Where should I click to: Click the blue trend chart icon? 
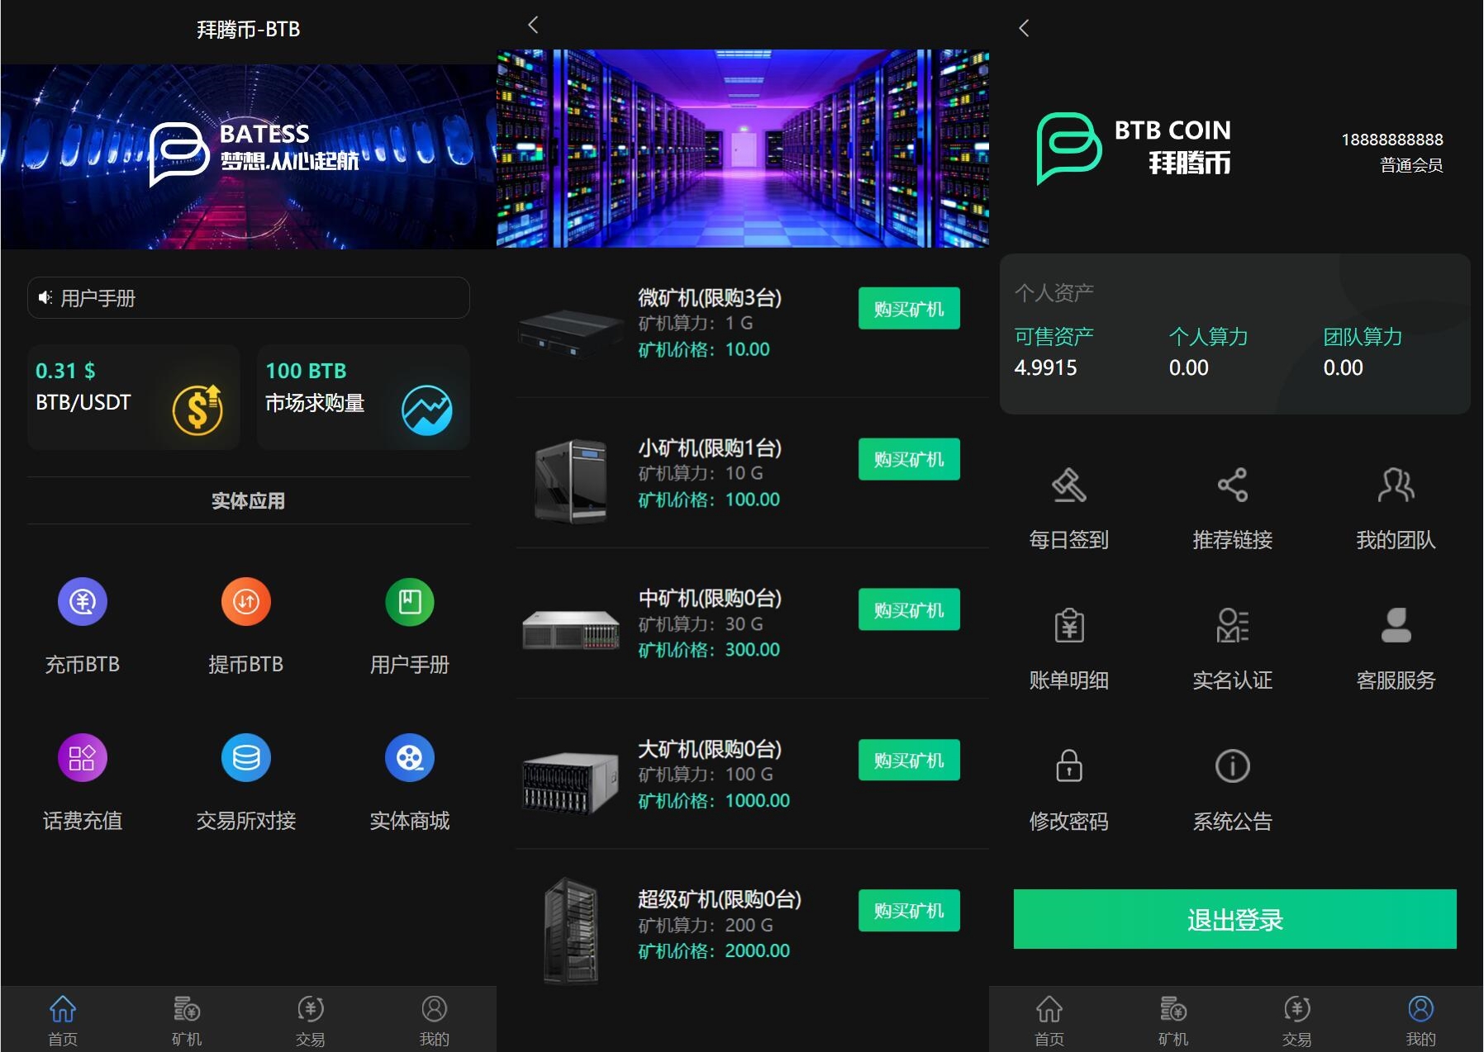pos(427,410)
